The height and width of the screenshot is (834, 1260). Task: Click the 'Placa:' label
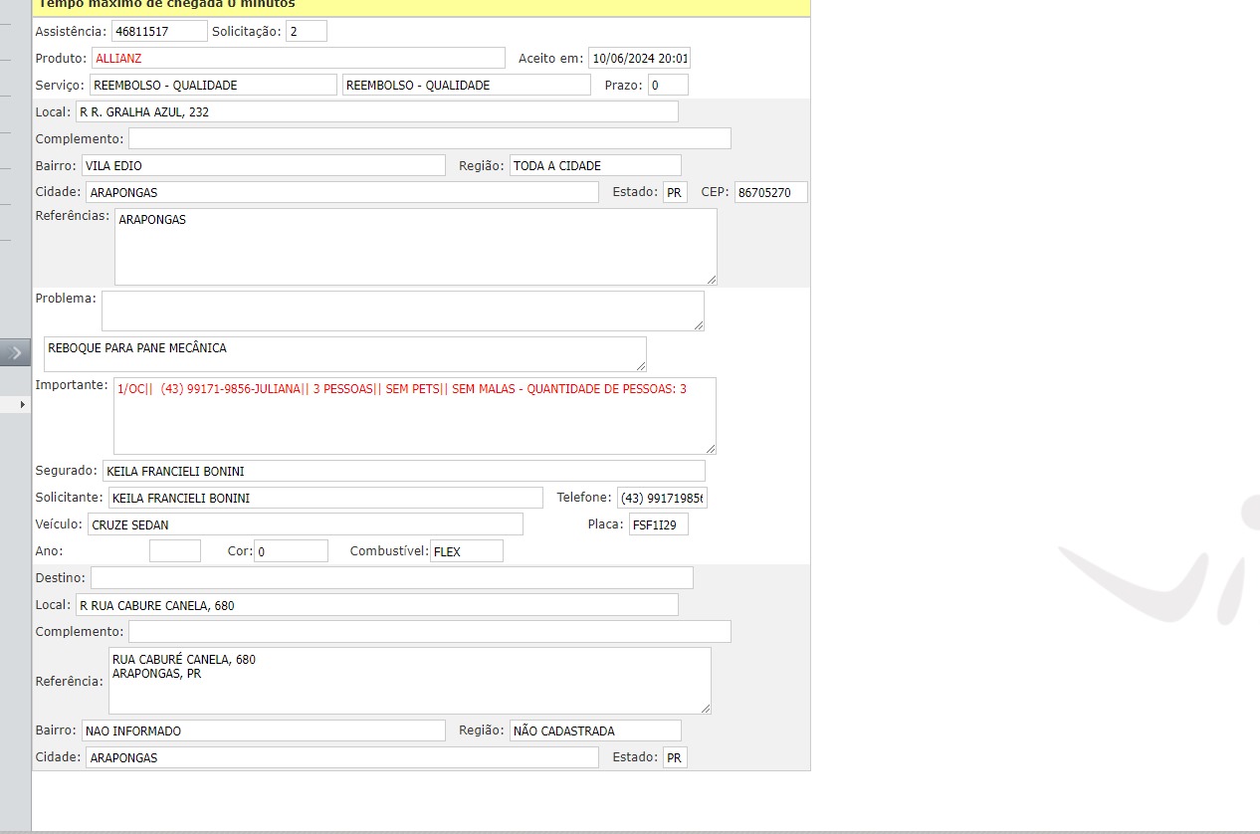(x=605, y=524)
